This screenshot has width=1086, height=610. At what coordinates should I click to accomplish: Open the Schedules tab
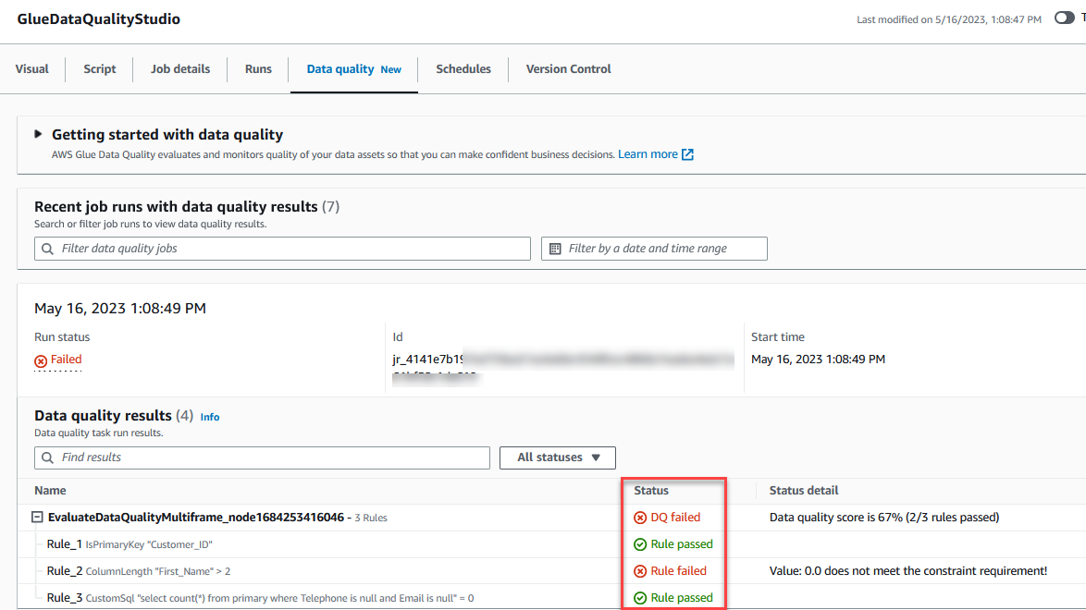463,69
